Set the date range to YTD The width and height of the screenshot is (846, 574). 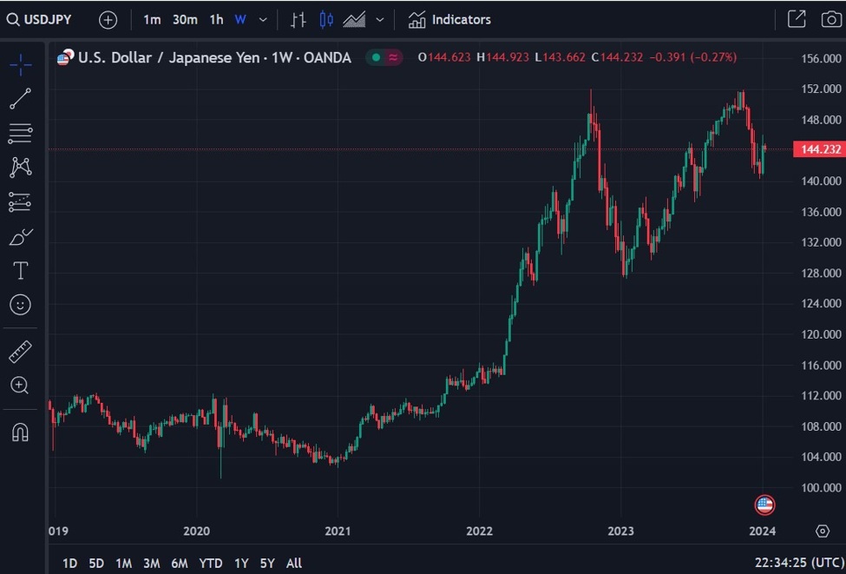[211, 563]
